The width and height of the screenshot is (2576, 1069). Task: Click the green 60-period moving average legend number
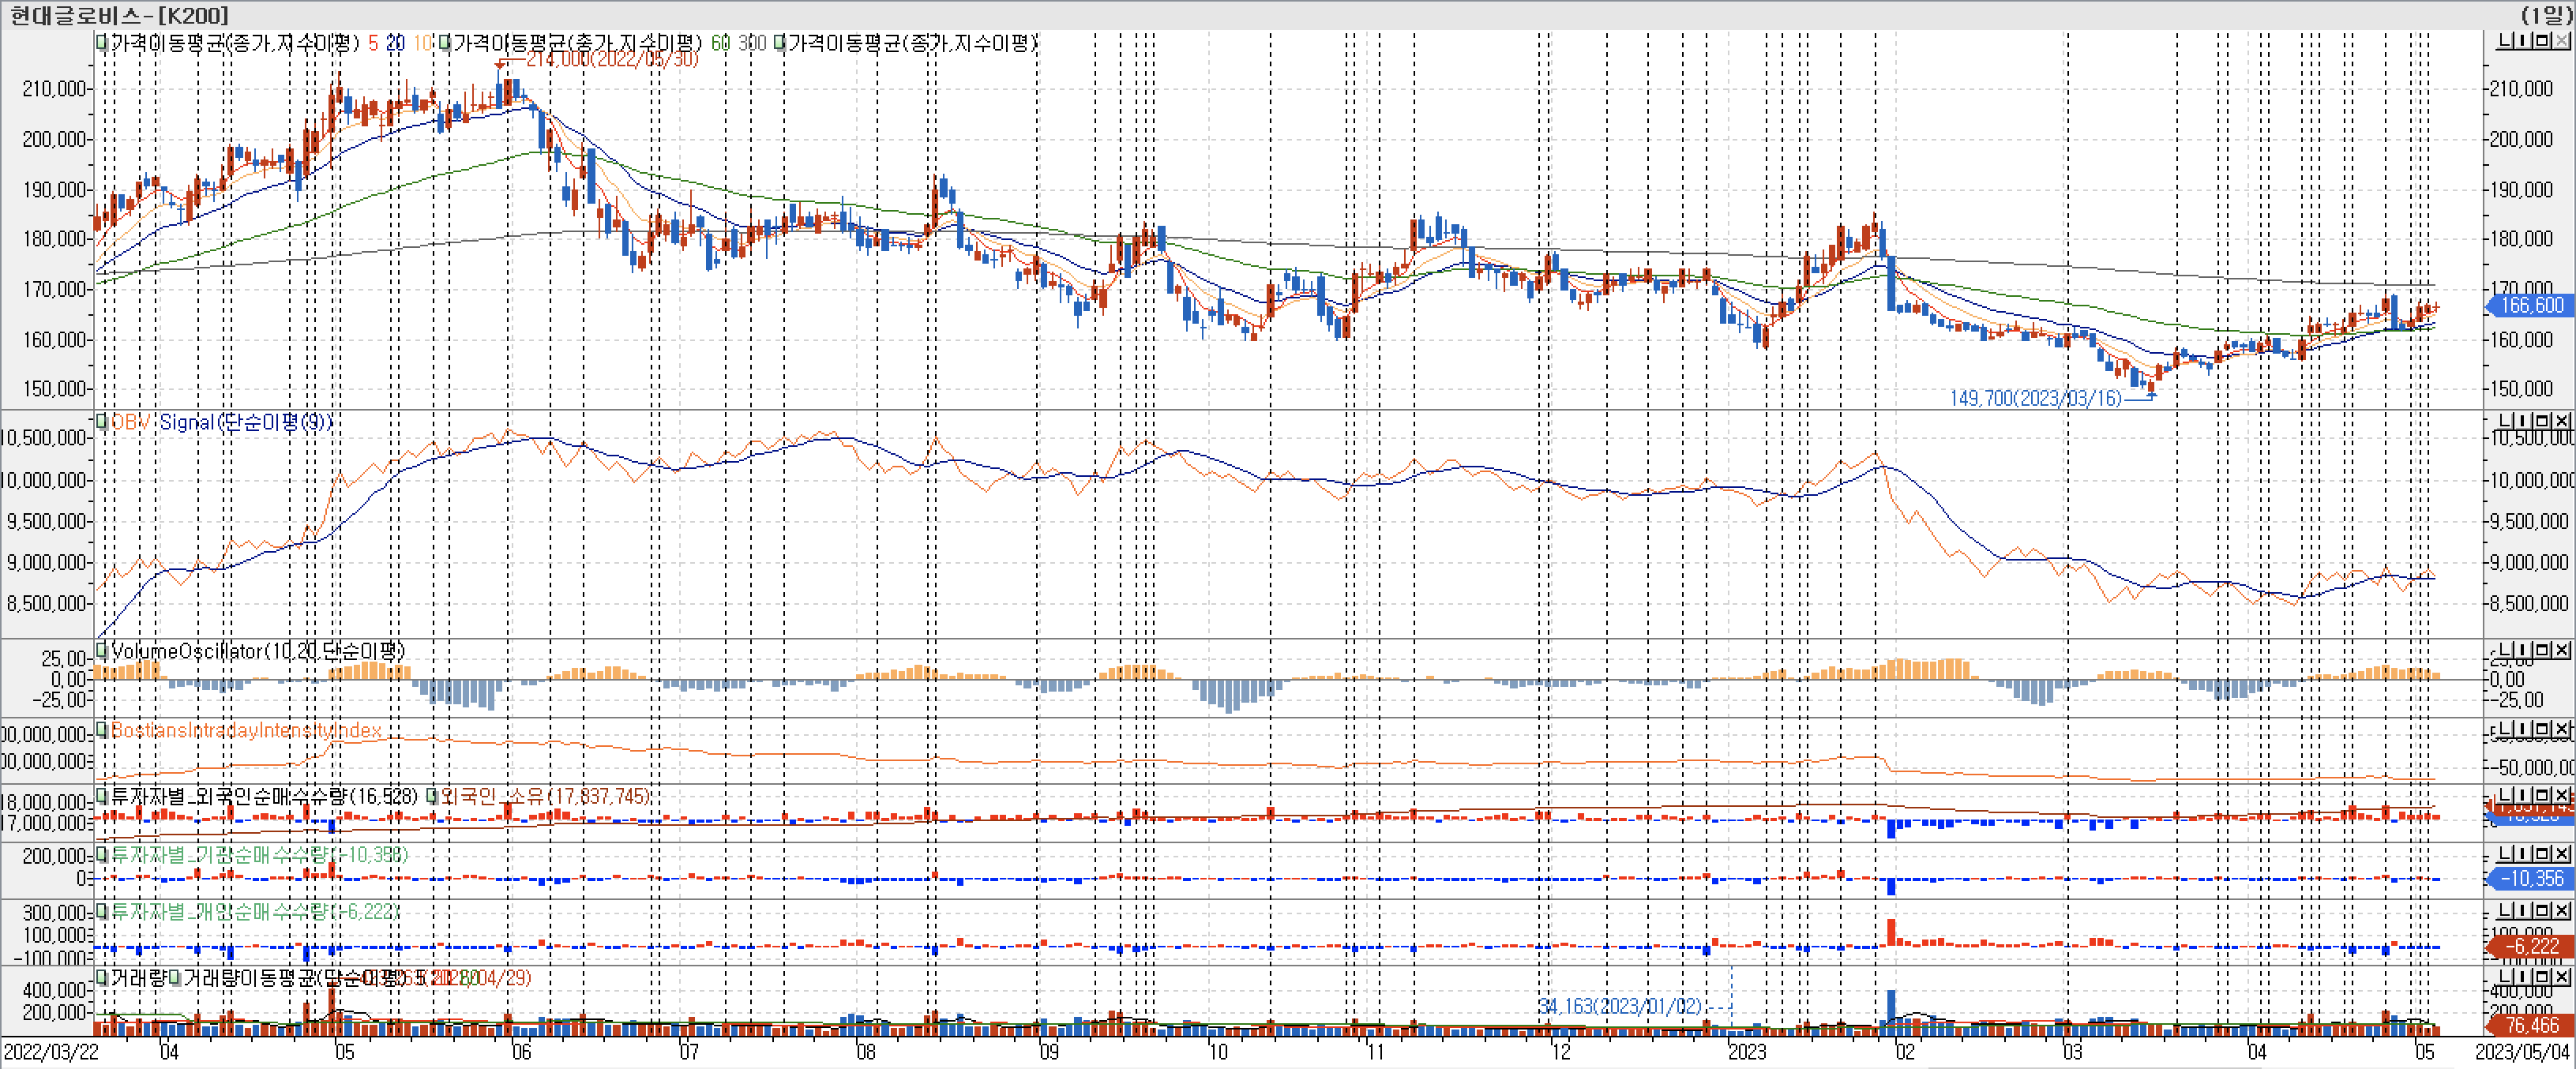pos(720,43)
